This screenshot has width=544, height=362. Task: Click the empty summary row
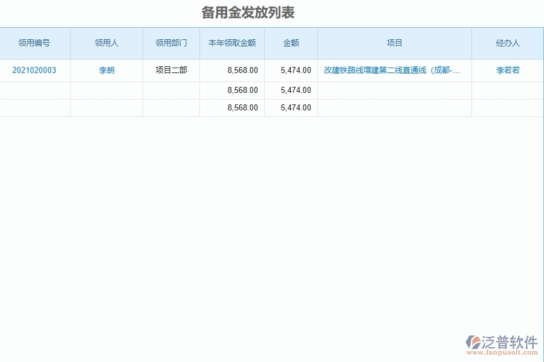pos(91,90)
